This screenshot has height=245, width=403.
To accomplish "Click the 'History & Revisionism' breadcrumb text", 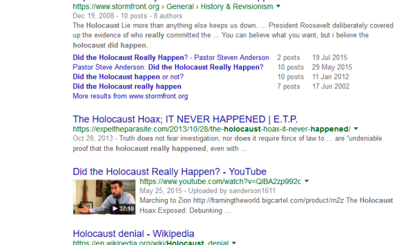I will [237, 6].
